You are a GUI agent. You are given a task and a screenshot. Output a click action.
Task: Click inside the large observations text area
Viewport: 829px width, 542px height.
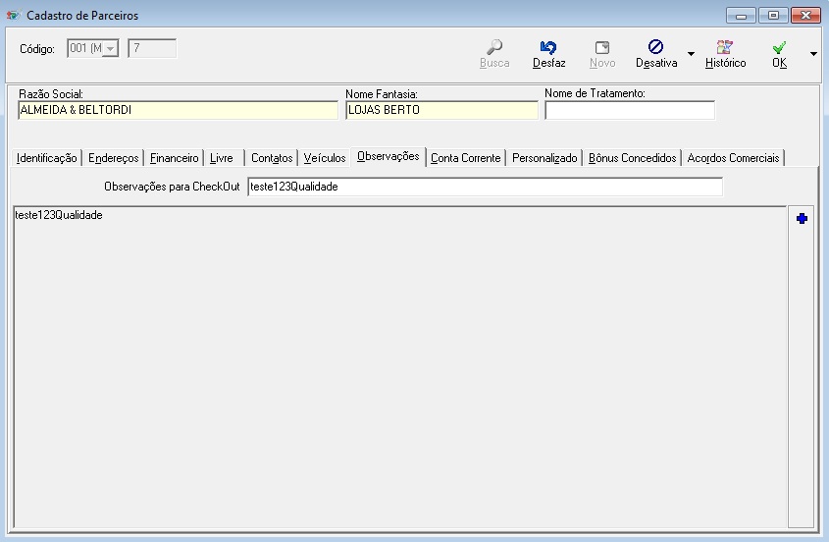pos(399,367)
